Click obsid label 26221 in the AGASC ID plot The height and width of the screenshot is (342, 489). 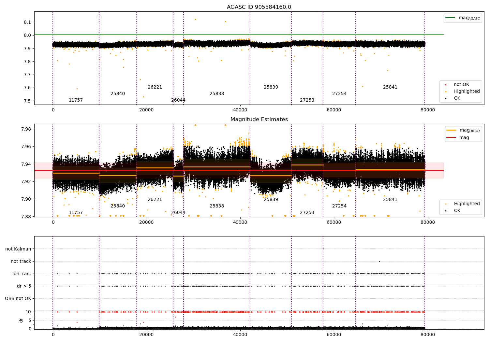155,87
